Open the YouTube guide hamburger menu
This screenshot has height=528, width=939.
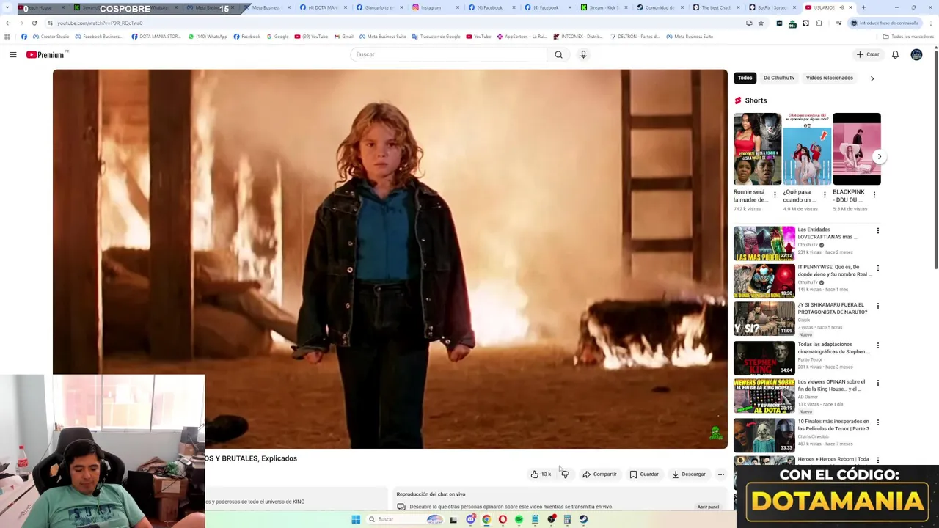tap(12, 54)
